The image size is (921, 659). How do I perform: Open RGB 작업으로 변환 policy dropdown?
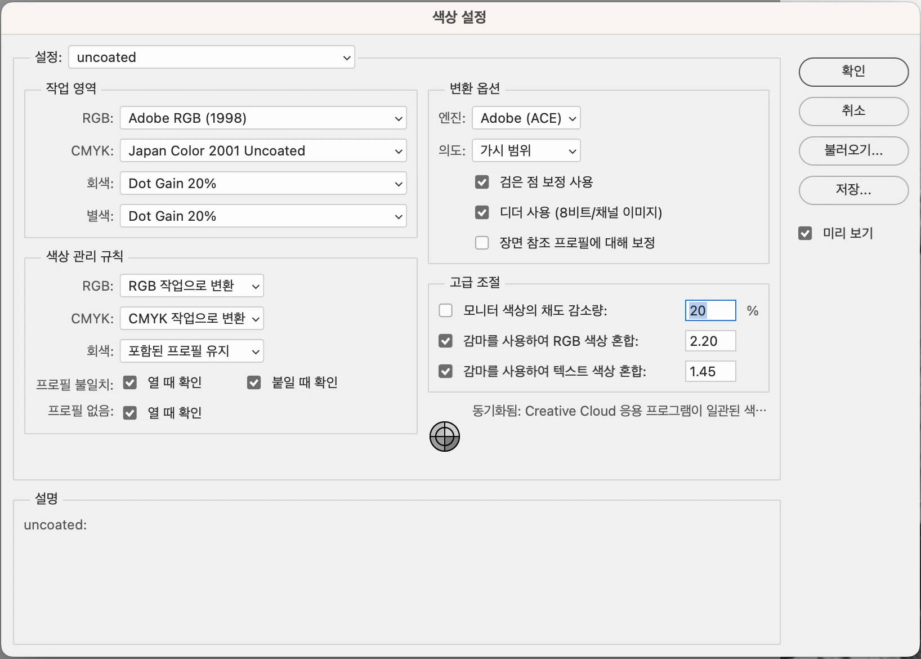point(192,286)
